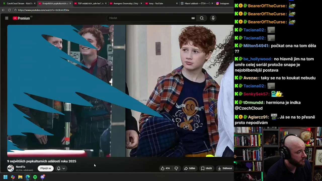Screen dimensions: 322x181
Task: Reload the page with refresh icon
Action: (x=9, y=10)
